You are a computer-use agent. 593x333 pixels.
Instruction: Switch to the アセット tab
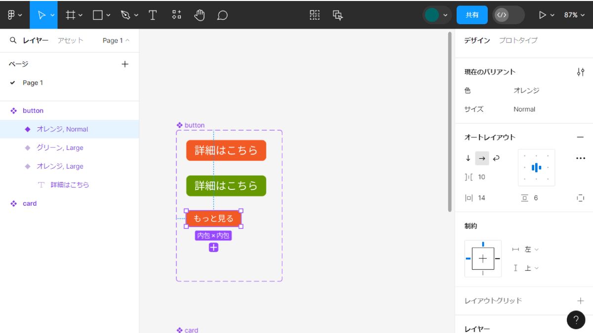click(x=70, y=40)
